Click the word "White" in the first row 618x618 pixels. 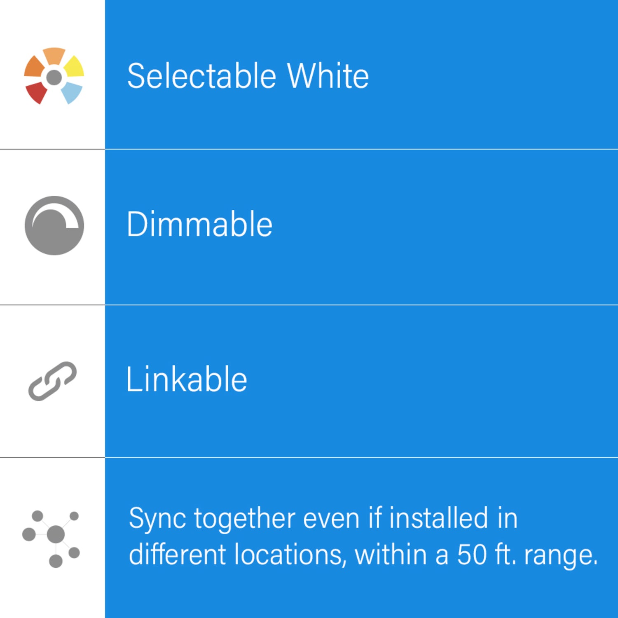tap(328, 76)
